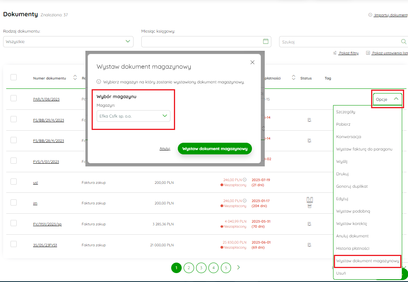Screen dimensions: 408x282
Task: Click info icon beside 246,00 PLN in im row
Action: [245, 201]
